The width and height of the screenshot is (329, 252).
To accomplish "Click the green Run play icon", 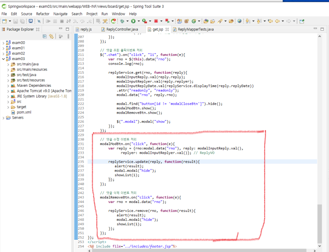I will click(133, 21).
